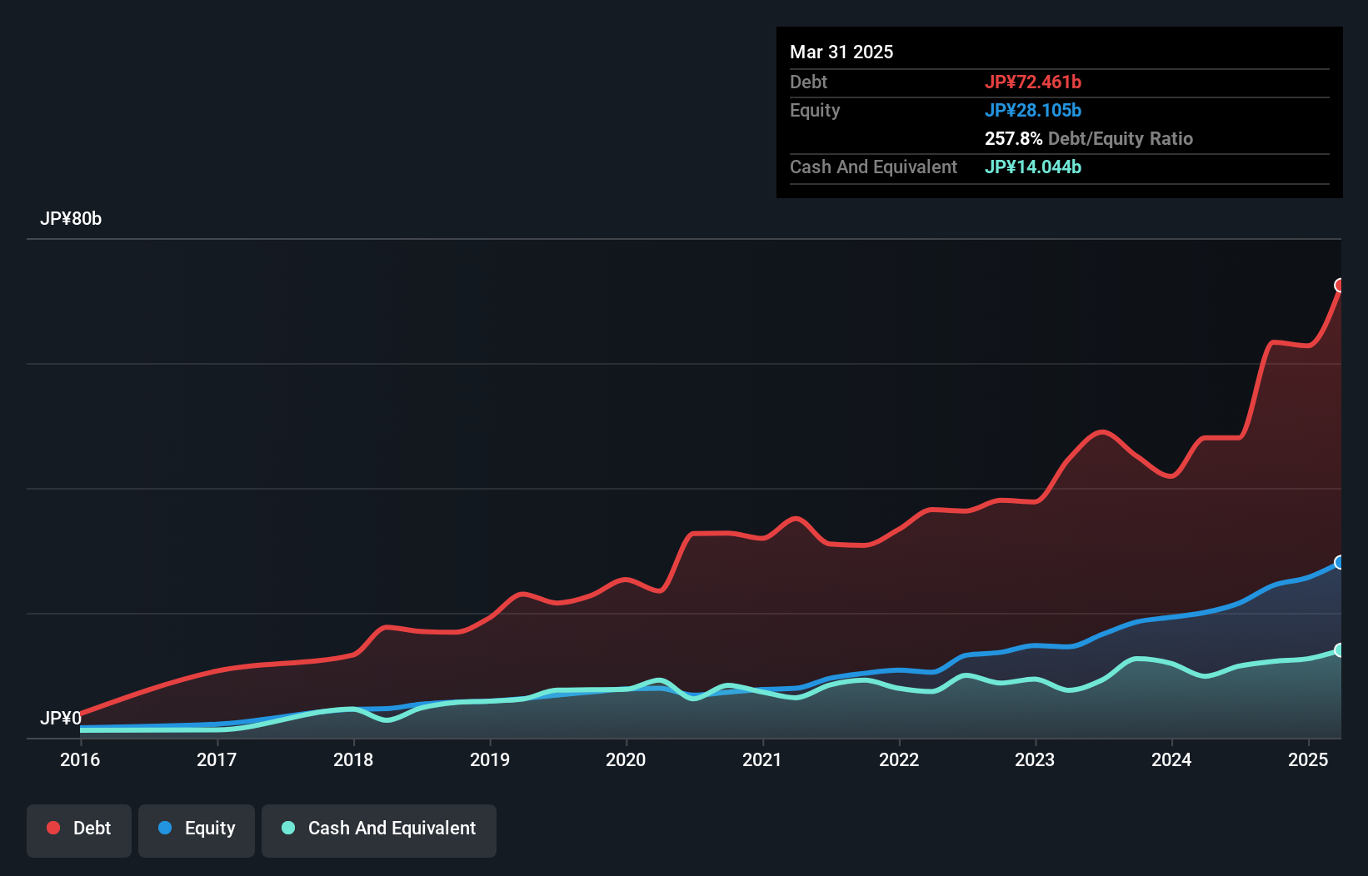
Task: Click the JP¥72.461b debt value in tooltip
Action: (x=1033, y=82)
